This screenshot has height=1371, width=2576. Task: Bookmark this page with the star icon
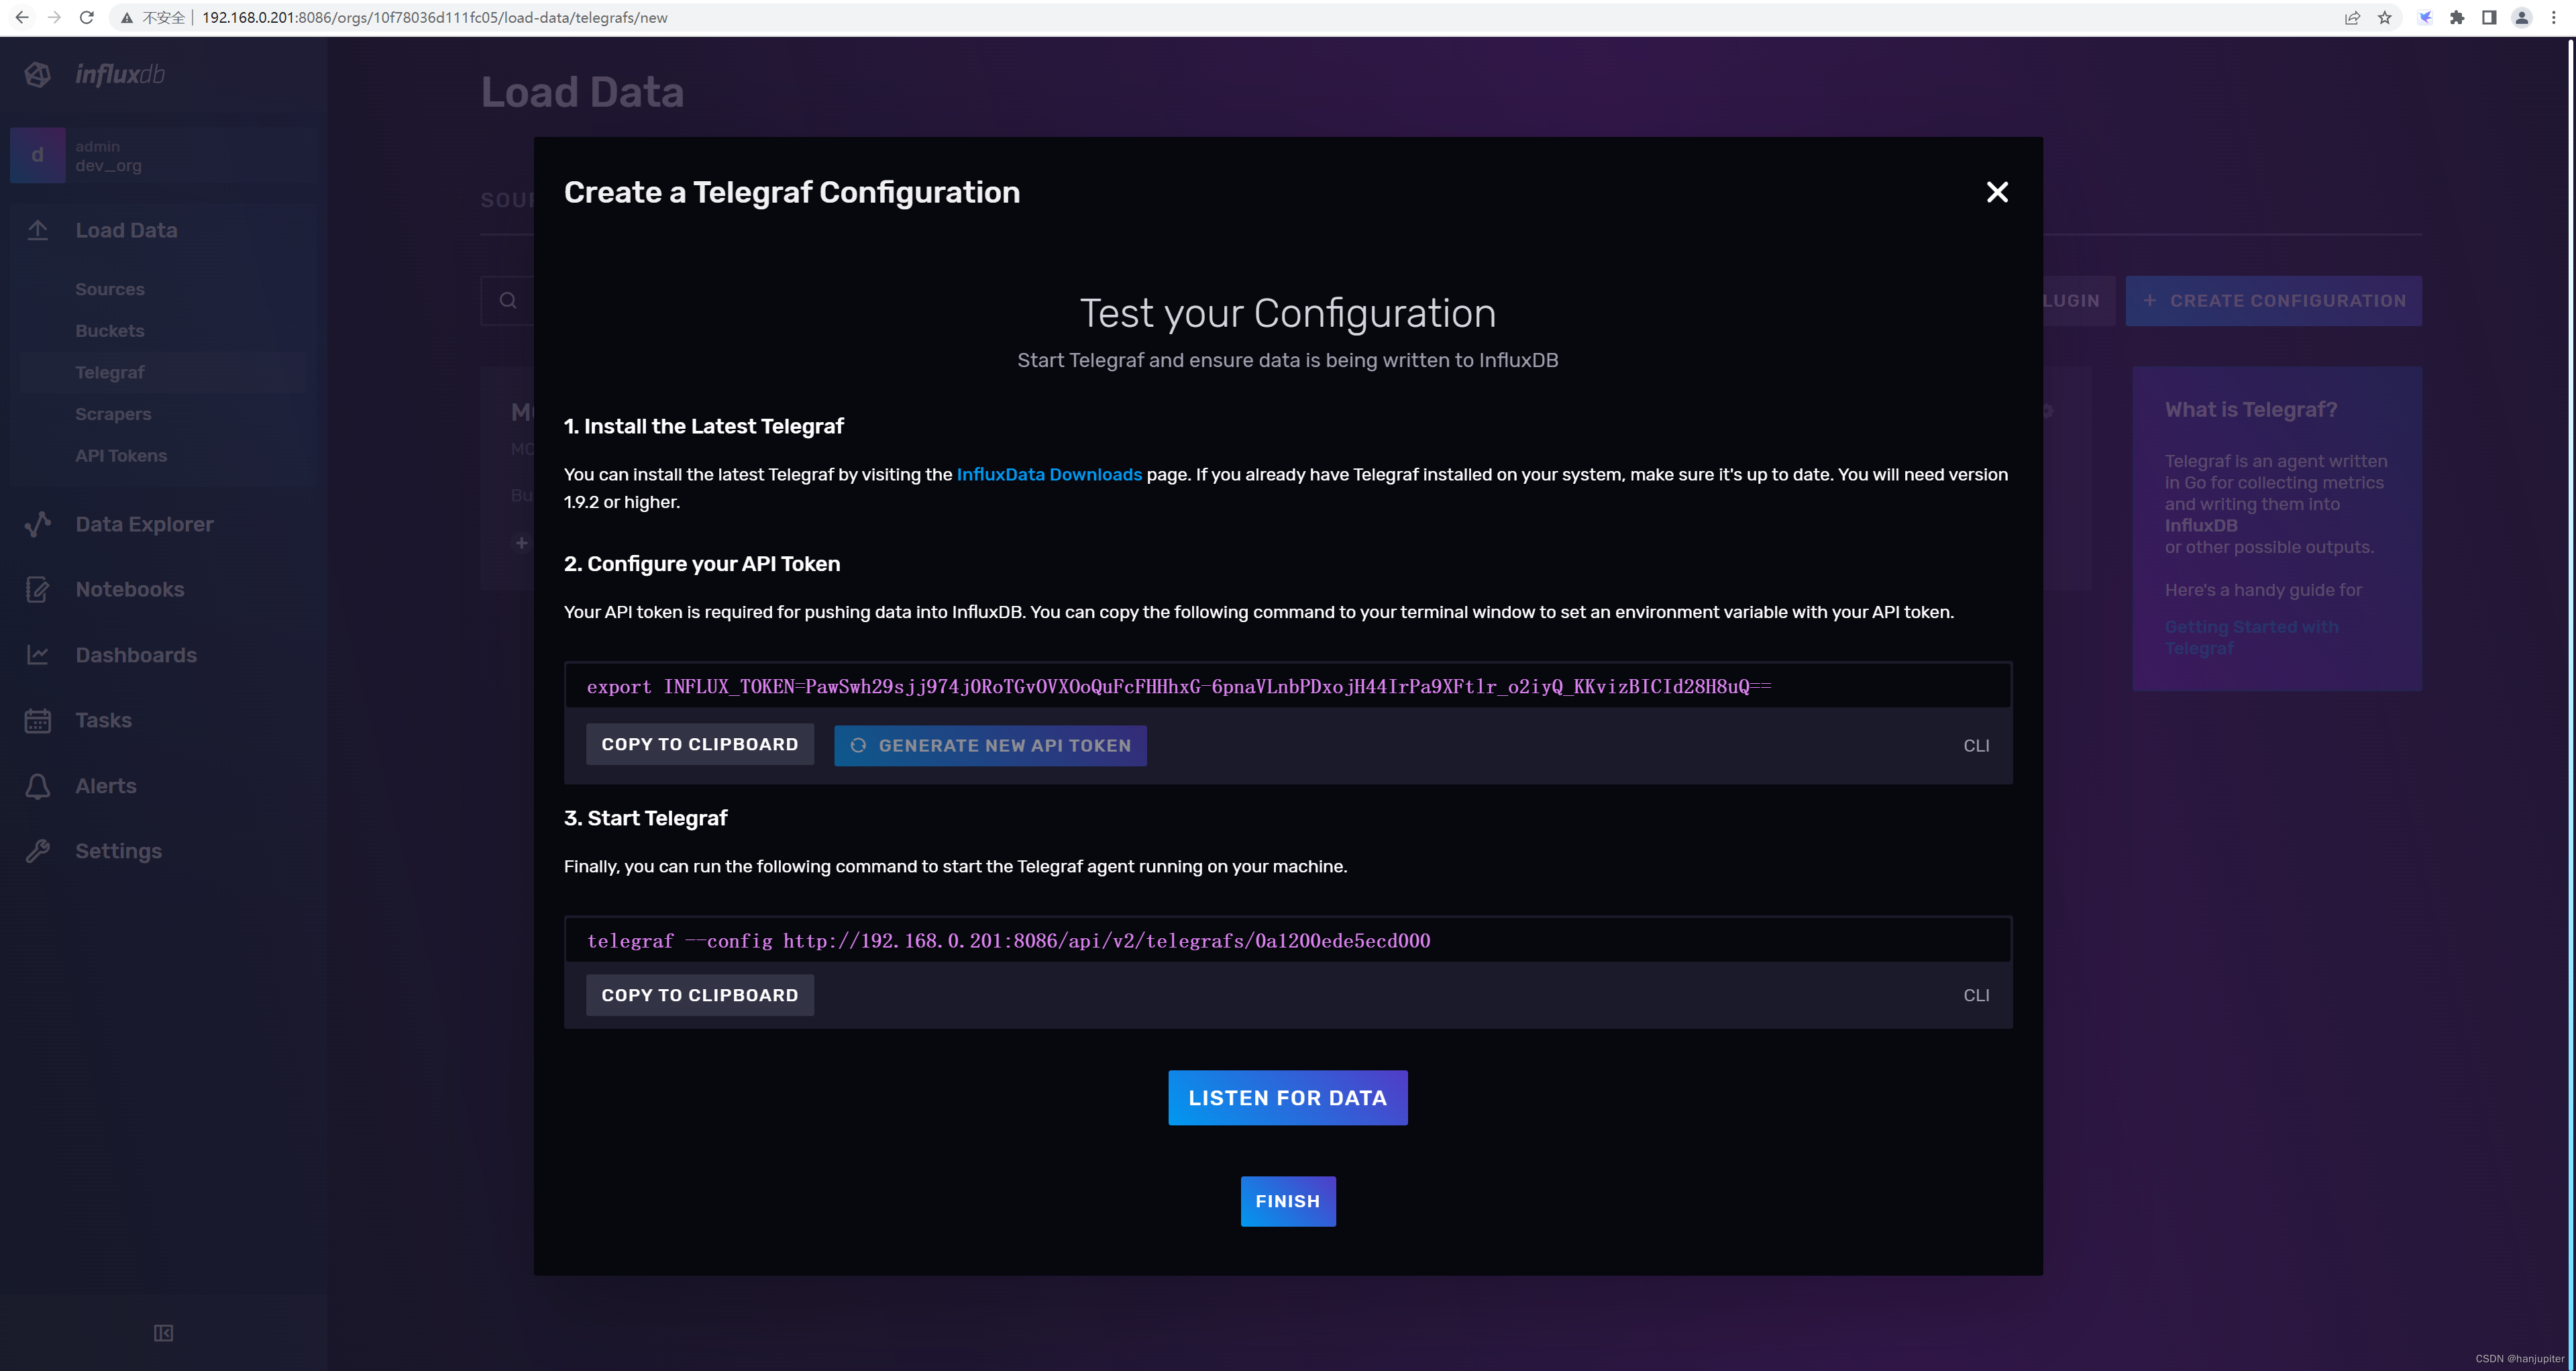(x=2385, y=17)
